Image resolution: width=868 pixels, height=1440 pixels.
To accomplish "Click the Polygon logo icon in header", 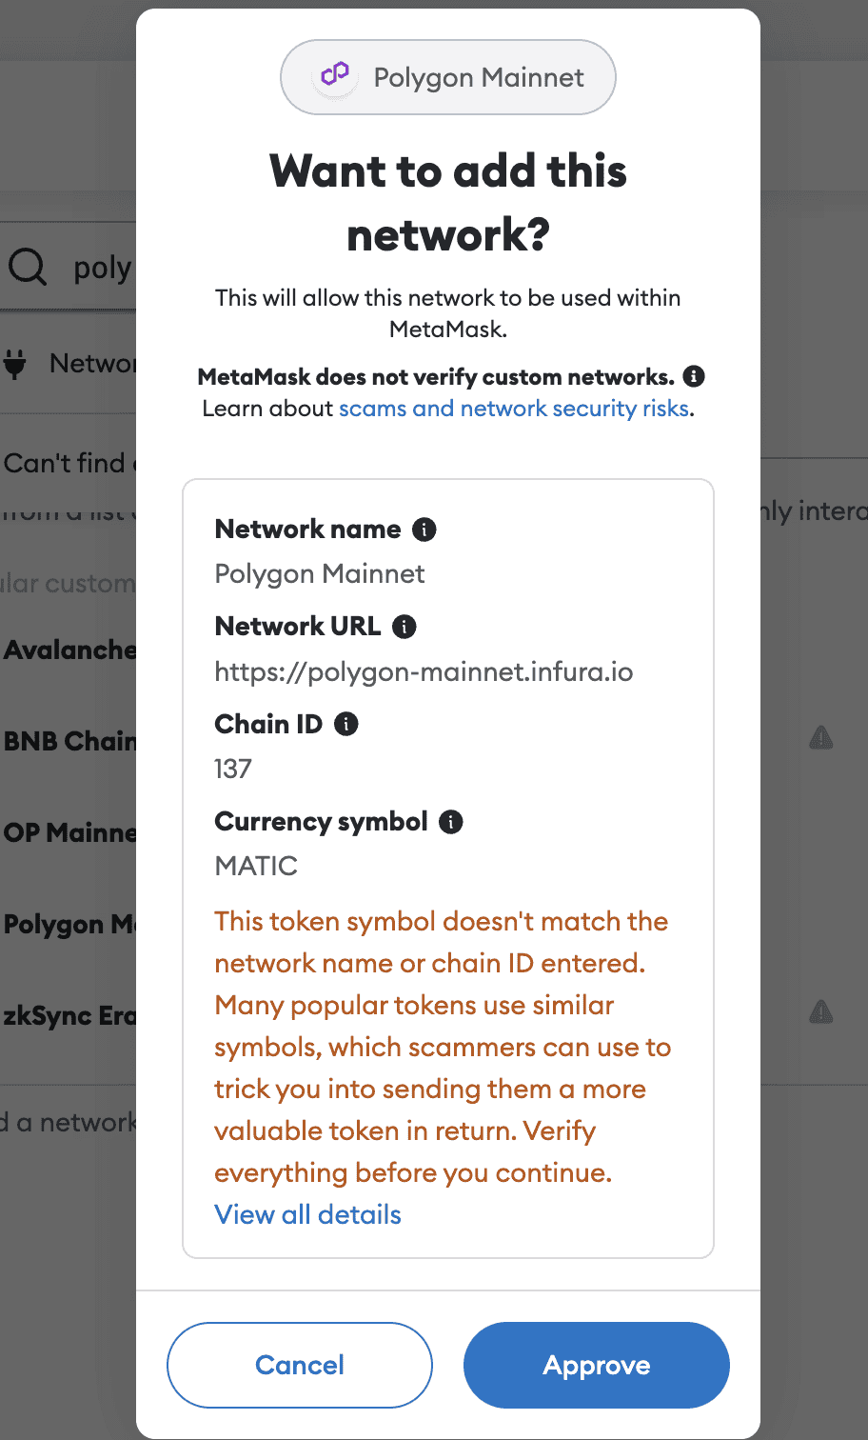I will (x=335, y=76).
